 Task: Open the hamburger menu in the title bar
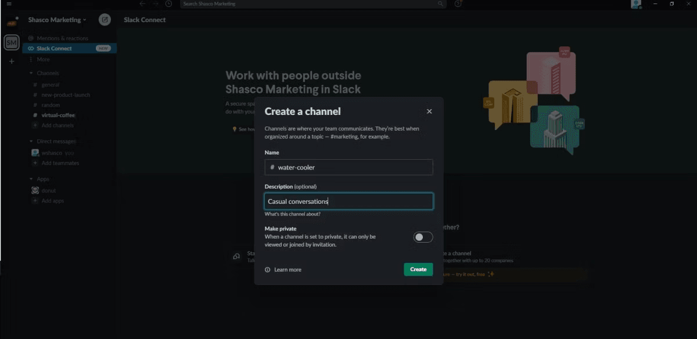pyautogui.click(x=9, y=3)
